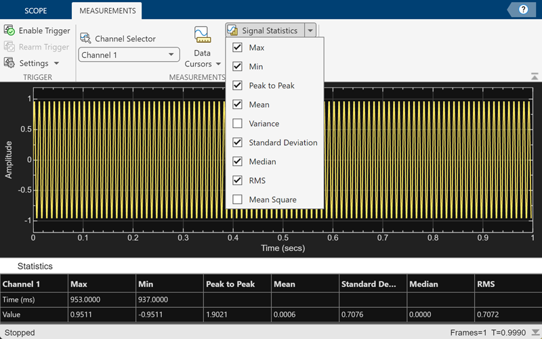Switch to the SCOPE tab
542x339 pixels.
pos(35,12)
